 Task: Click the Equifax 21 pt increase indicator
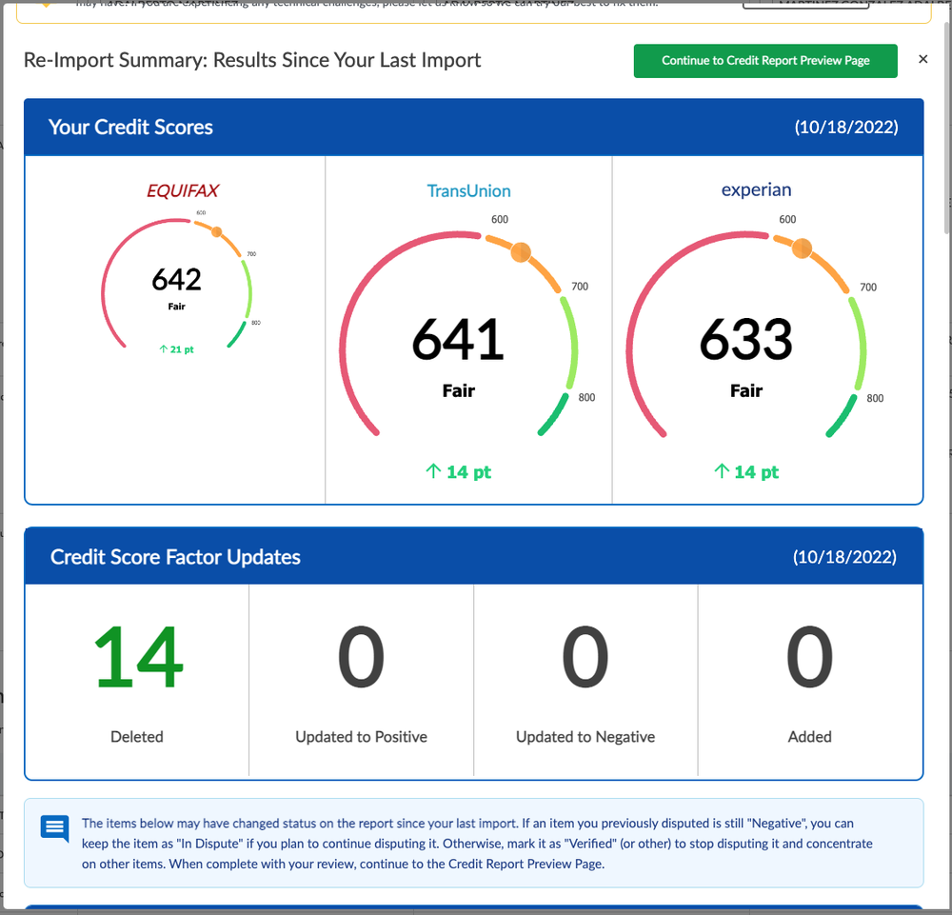176,349
